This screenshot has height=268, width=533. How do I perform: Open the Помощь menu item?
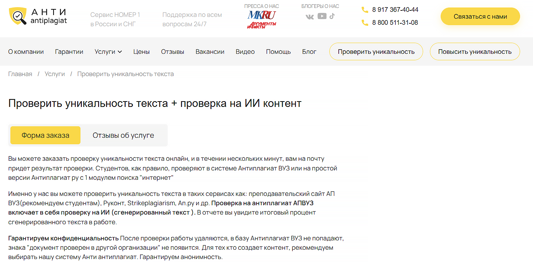tap(278, 51)
